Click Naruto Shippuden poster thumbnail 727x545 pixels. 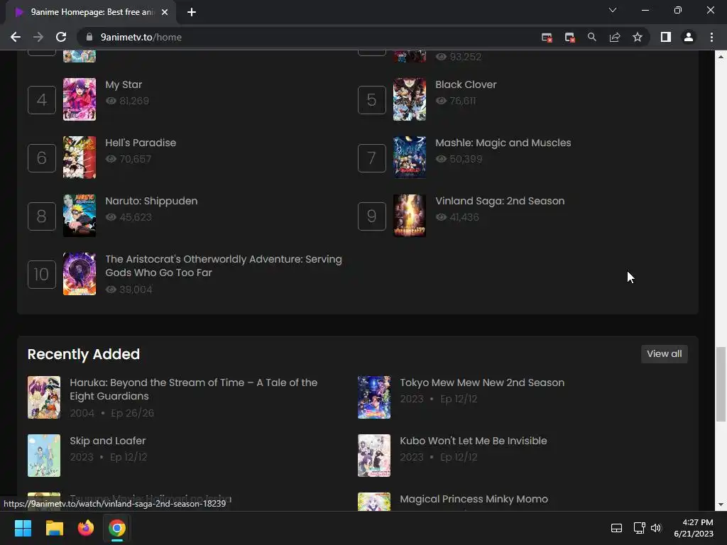coord(80,216)
